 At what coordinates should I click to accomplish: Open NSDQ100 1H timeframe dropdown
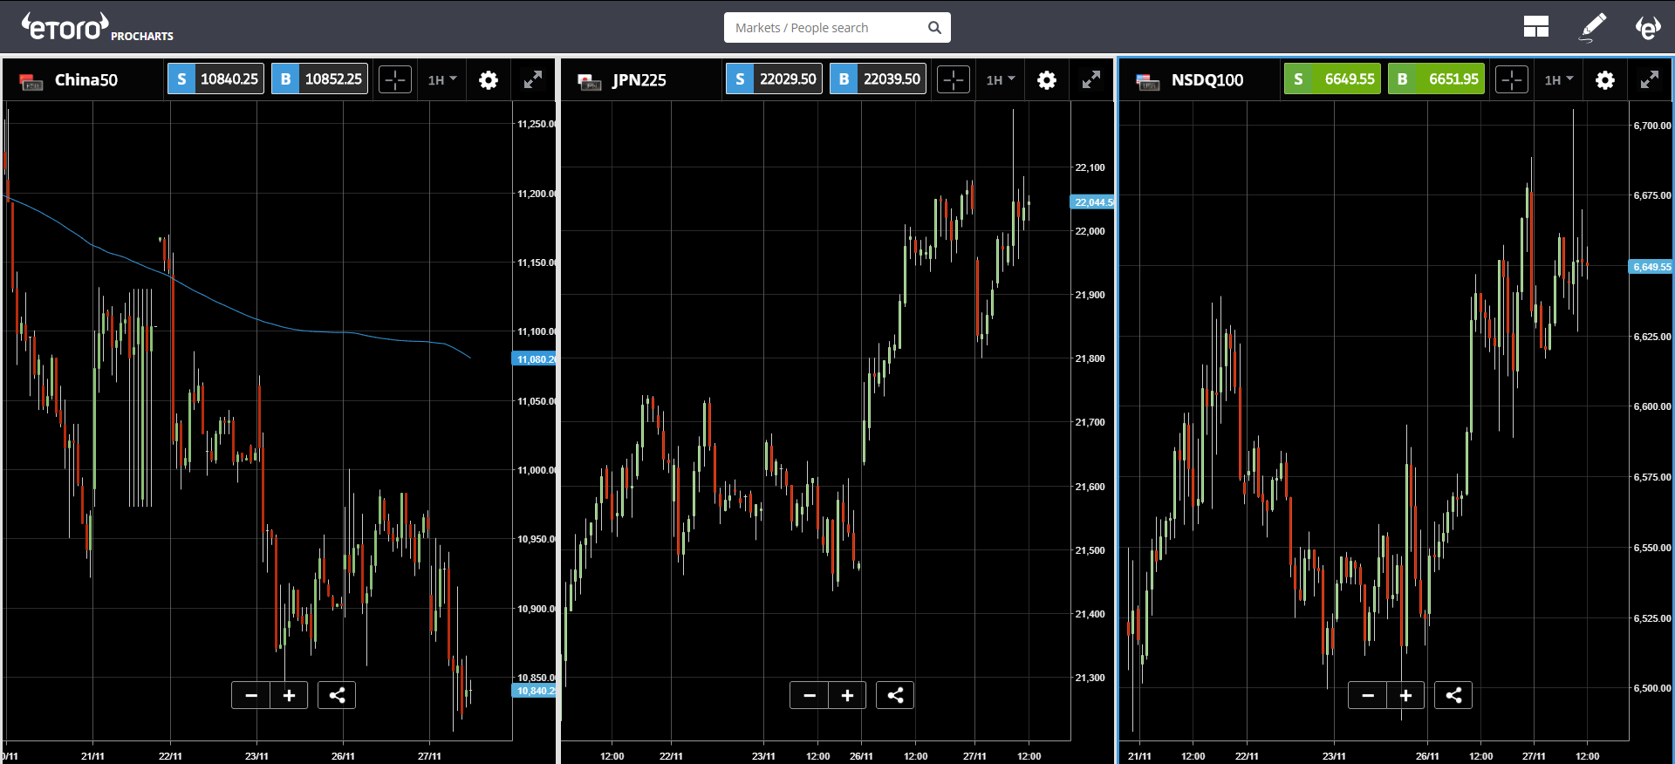pyautogui.click(x=1559, y=80)
